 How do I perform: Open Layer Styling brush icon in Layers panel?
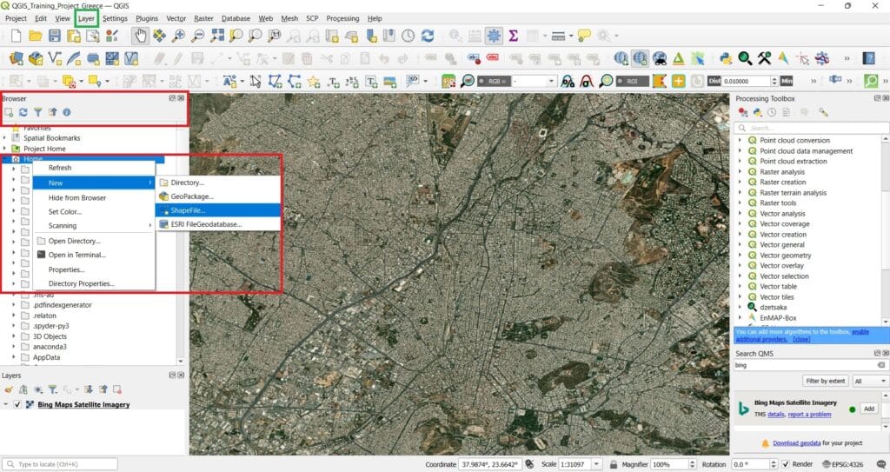click(9, 389)
